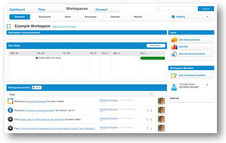Click the green event bar on Tue 3

[153, 58]
